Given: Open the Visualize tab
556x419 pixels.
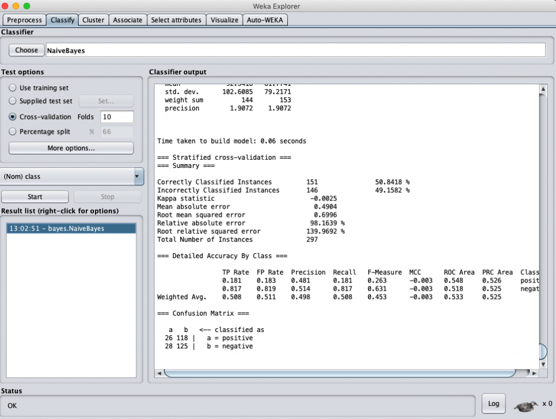Looking at the screenshot, I should coord(224,20).
